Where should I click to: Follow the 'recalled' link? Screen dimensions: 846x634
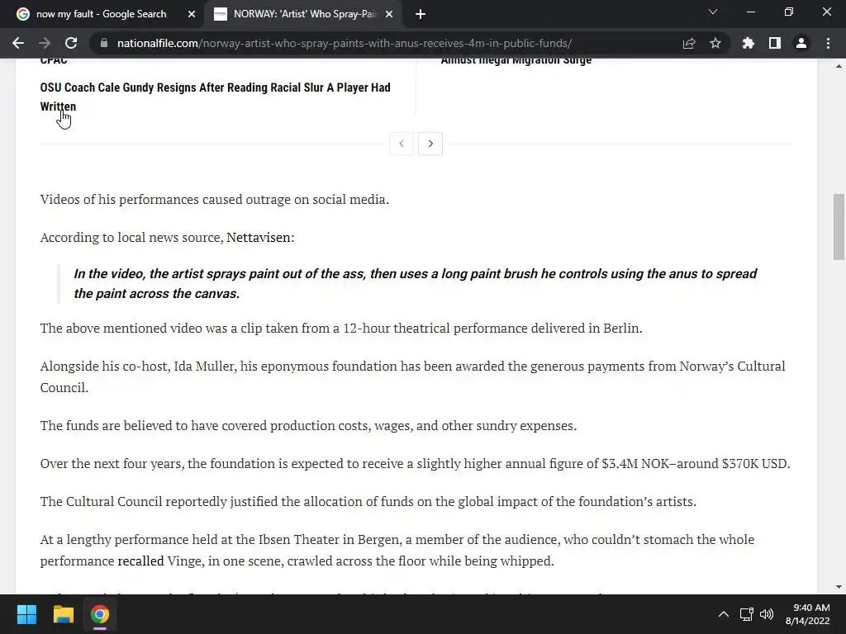point(140,561)
